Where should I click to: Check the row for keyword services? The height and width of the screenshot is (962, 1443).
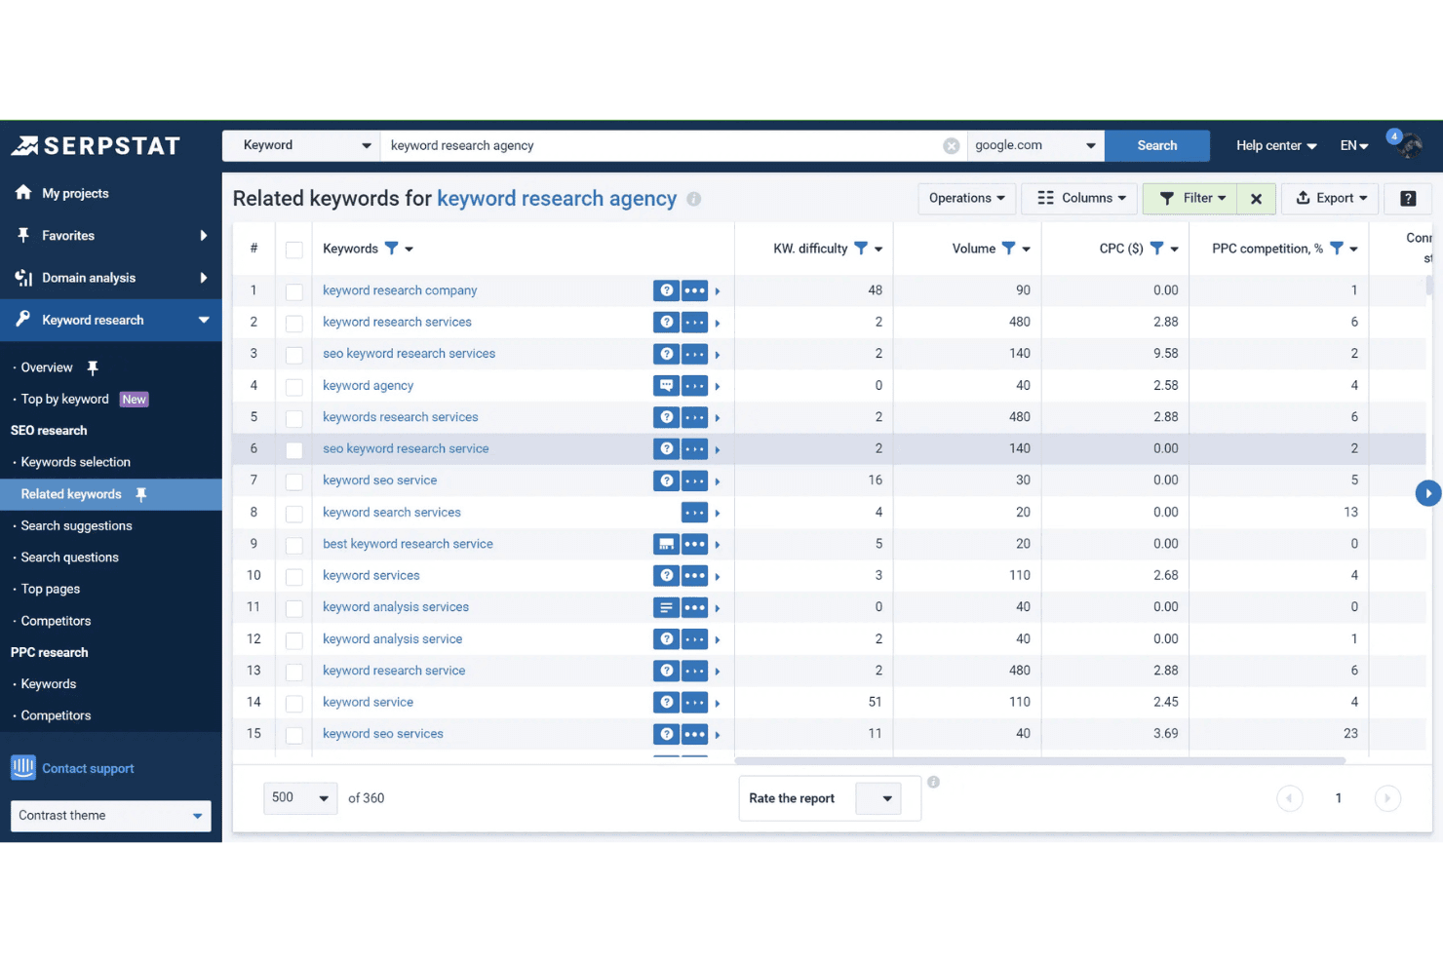point(293,577)
